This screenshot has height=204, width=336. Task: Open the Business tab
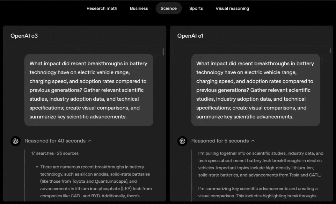(x=139, y=8)
